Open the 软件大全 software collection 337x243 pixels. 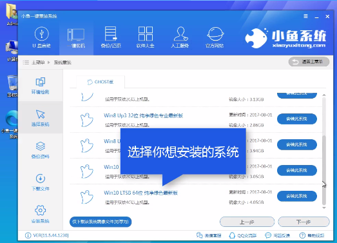pos(146,37)
